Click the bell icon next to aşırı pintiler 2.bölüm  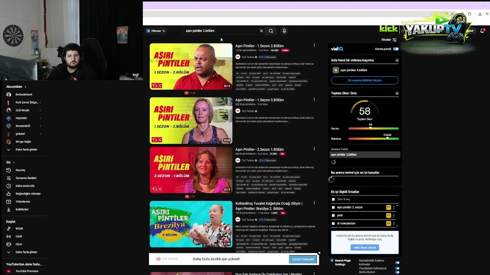tap(336, 70)
